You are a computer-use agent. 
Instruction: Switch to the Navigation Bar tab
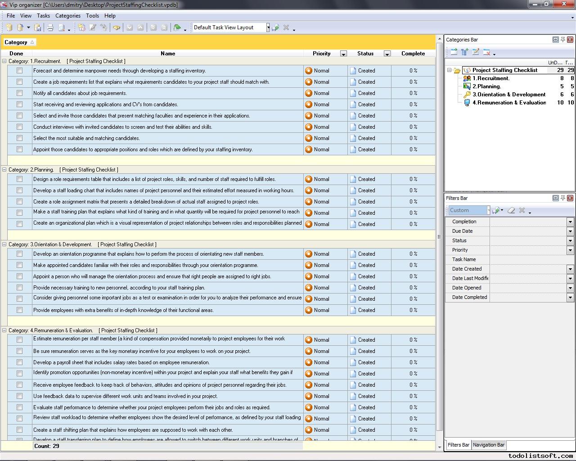(x=488, y=445)
